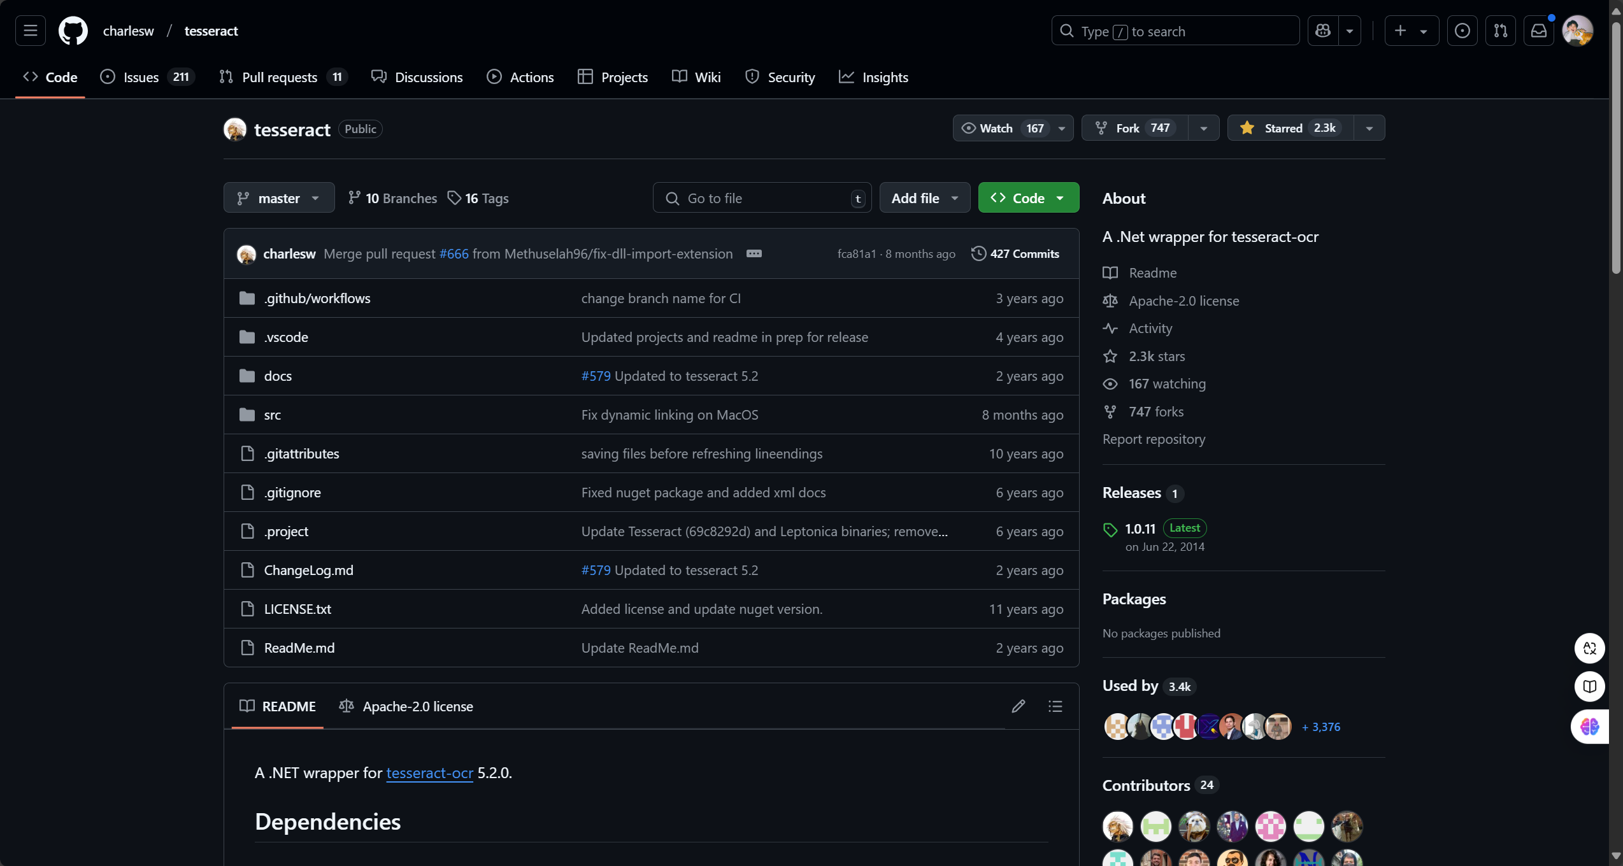Click Report repository link
The height and width of the screenshot is (866, 1623).
point(1154,439)
